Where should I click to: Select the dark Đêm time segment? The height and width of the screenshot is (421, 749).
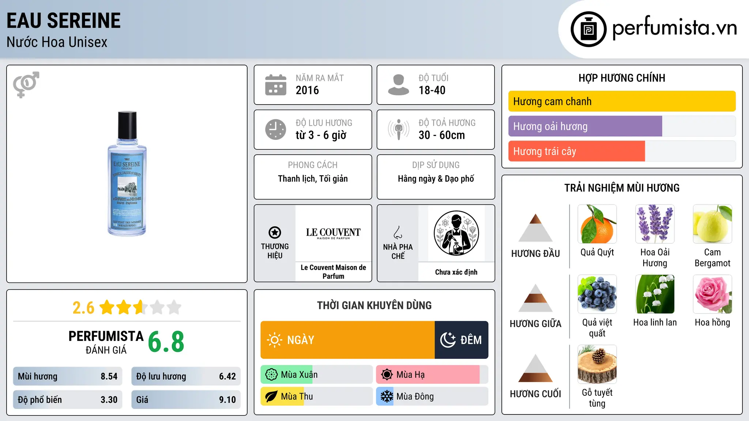(462, 340)
